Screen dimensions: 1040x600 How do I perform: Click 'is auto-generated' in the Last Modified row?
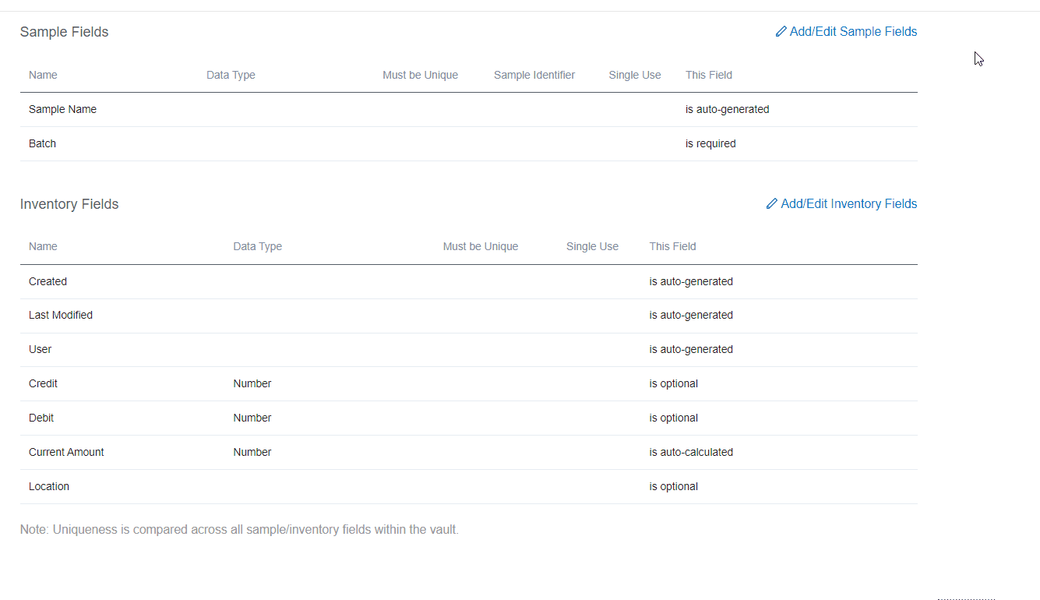(691, 315)
